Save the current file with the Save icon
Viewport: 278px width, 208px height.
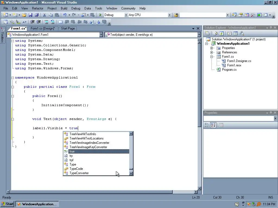[30, 15]
